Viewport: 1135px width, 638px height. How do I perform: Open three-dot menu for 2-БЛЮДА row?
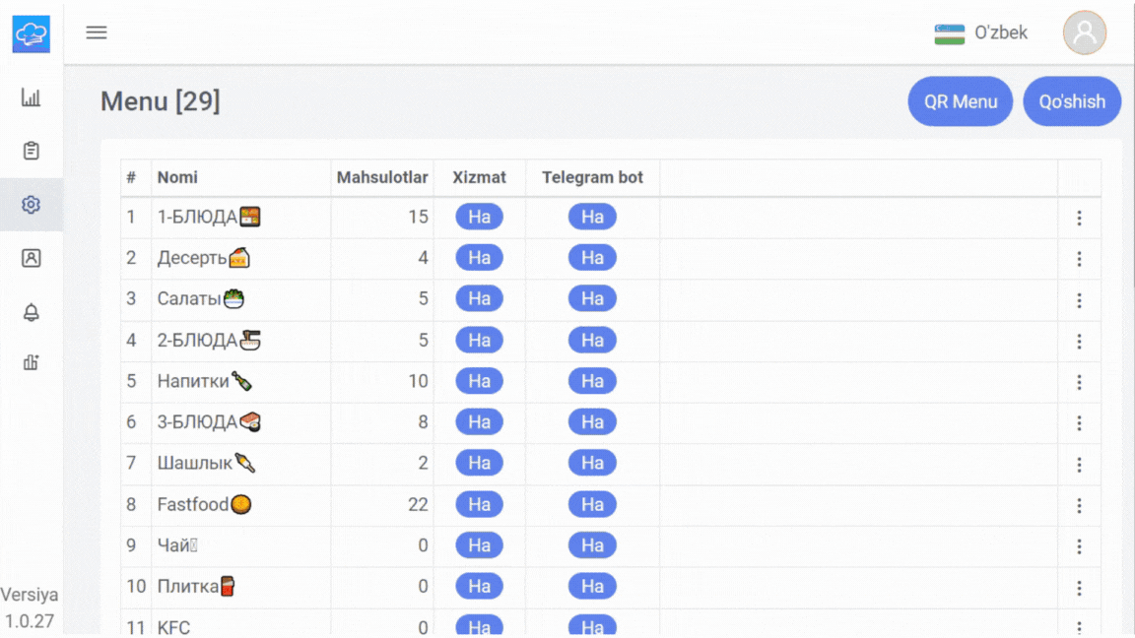[x=1079, y=342]
